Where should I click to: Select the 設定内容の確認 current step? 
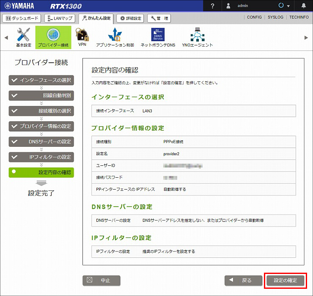(41, 173)
